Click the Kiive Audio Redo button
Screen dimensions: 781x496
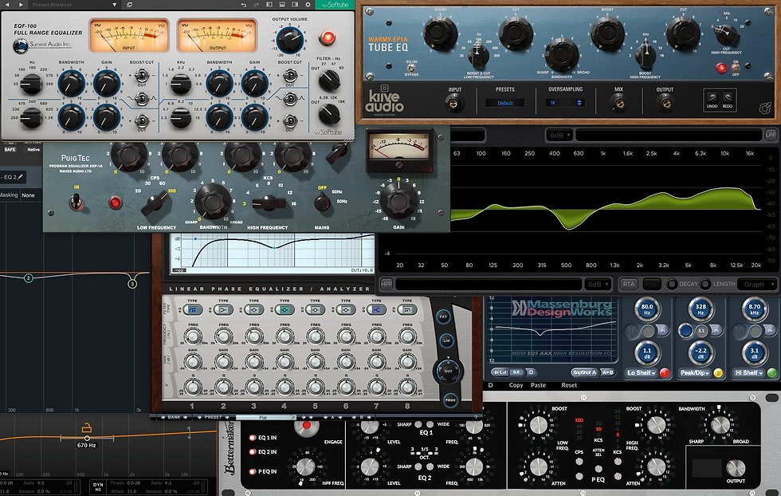pos(728,99)
